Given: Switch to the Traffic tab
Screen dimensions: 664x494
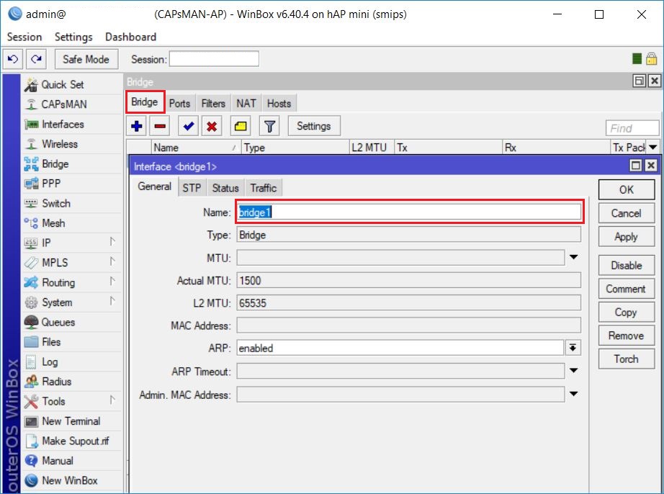Looking at the screenshot, I should tap(264, 188).
